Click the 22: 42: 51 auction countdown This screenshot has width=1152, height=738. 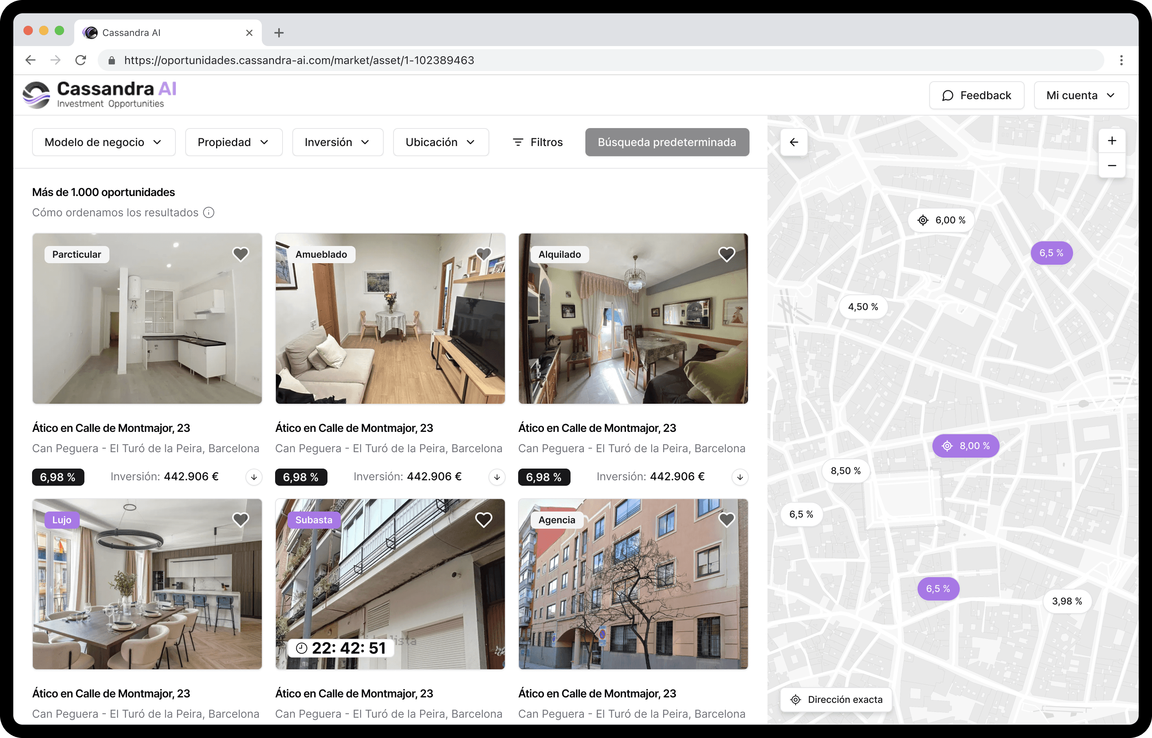tap(341, 648)
